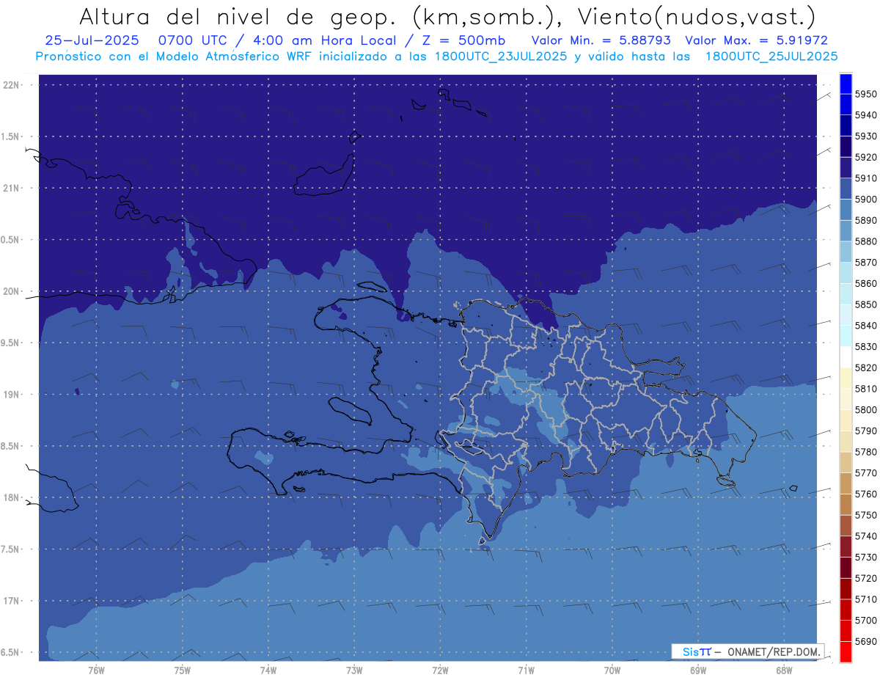Click the legend value '5900'

[865, 200]
